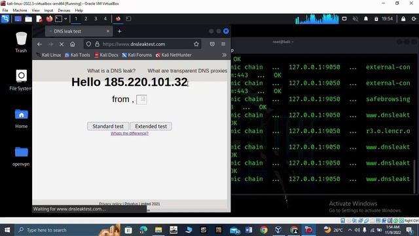Show more bookmarks with the chevron
This screenshot has width=419, height=236.
pos(224,55)
